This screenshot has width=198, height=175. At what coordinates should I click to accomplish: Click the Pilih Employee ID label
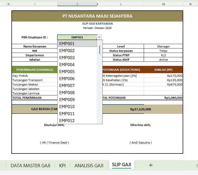click(35, 37)
